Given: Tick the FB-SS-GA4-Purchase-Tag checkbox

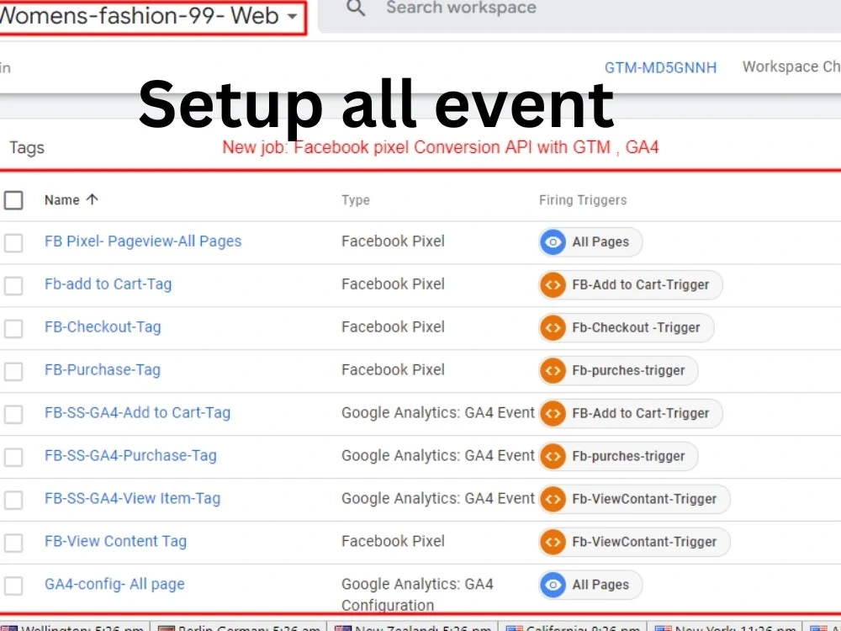Looking at the screenshot, I should (x=13, y=457).
